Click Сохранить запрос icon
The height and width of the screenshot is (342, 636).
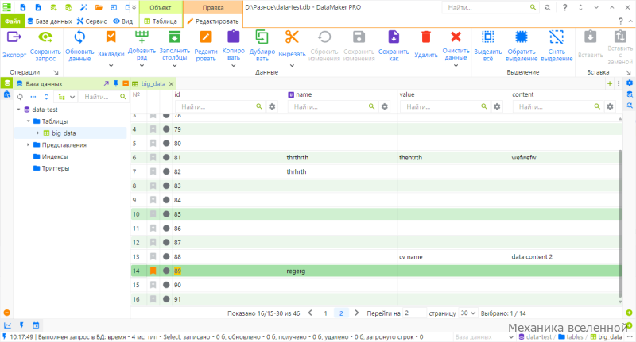tap(45, 37)
